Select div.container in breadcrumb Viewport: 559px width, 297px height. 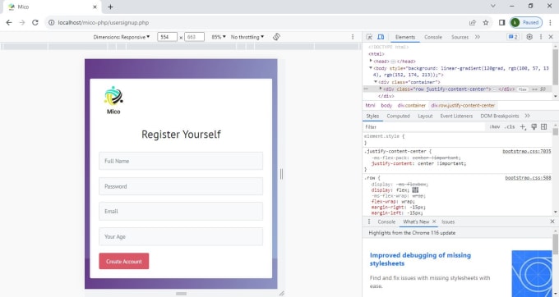[x=411, y=105]
